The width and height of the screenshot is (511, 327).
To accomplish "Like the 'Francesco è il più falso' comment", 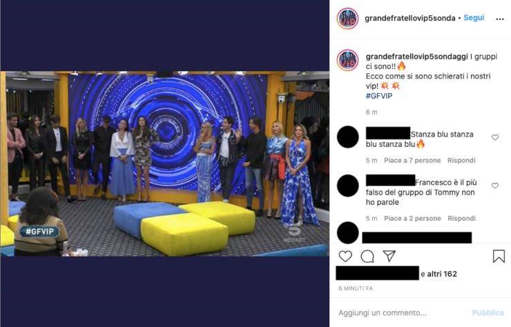I will coord(495,186).
